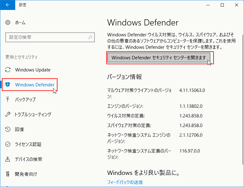Click the recovery clock icon
This screenshot has height=187, width=244.
[x=8, y=129]
